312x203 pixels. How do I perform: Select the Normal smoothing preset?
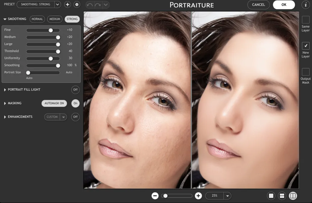click(x=37, y=19)
